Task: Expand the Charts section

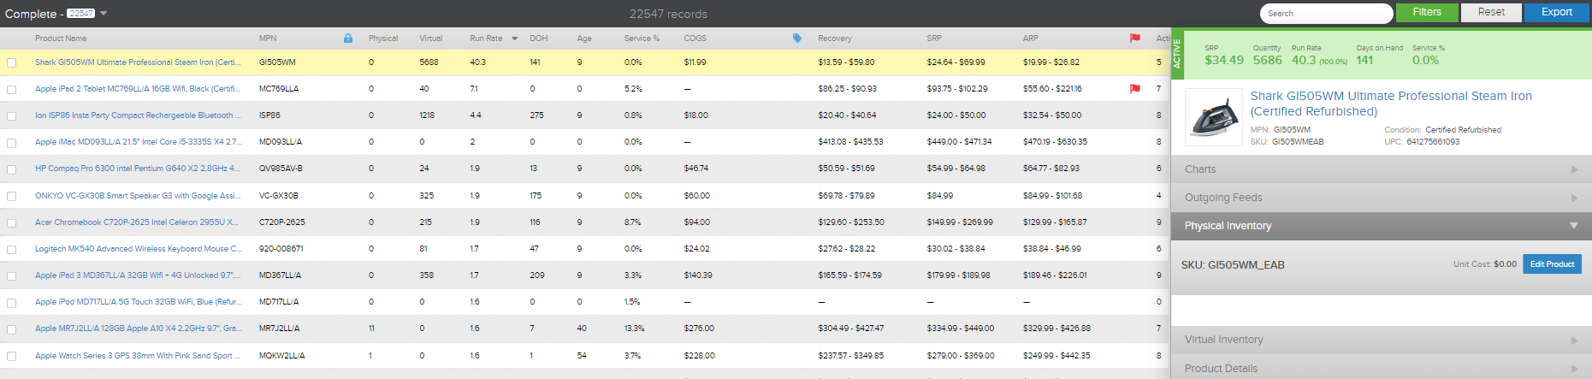Action: click(x=1382, y=169)
